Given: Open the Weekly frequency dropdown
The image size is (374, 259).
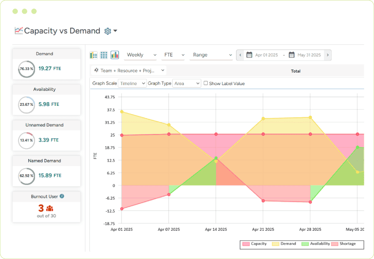Looking at the screenshot, I should pyautogui.click(x=140, y=55).
